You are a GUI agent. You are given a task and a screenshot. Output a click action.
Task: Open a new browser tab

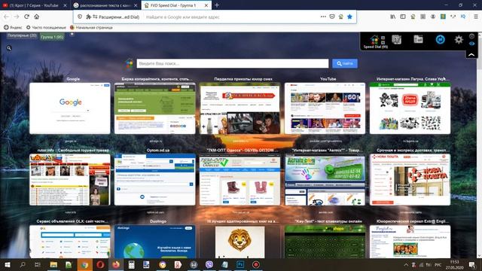217,5
